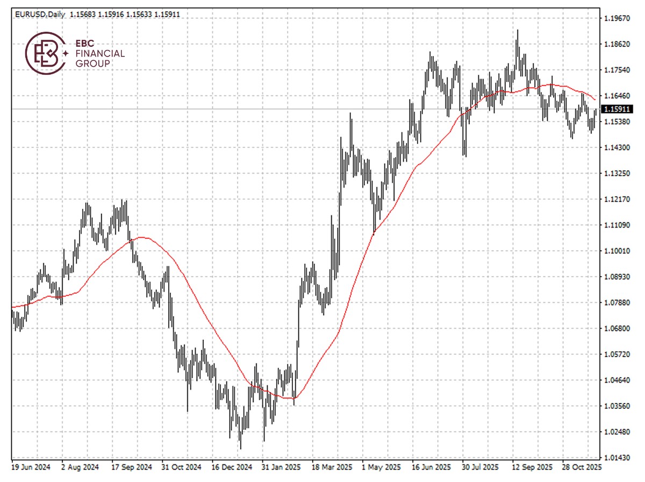Click the 1.19670 price axis label
This screenshot has width=645, height=482.
tap(617, 18)
